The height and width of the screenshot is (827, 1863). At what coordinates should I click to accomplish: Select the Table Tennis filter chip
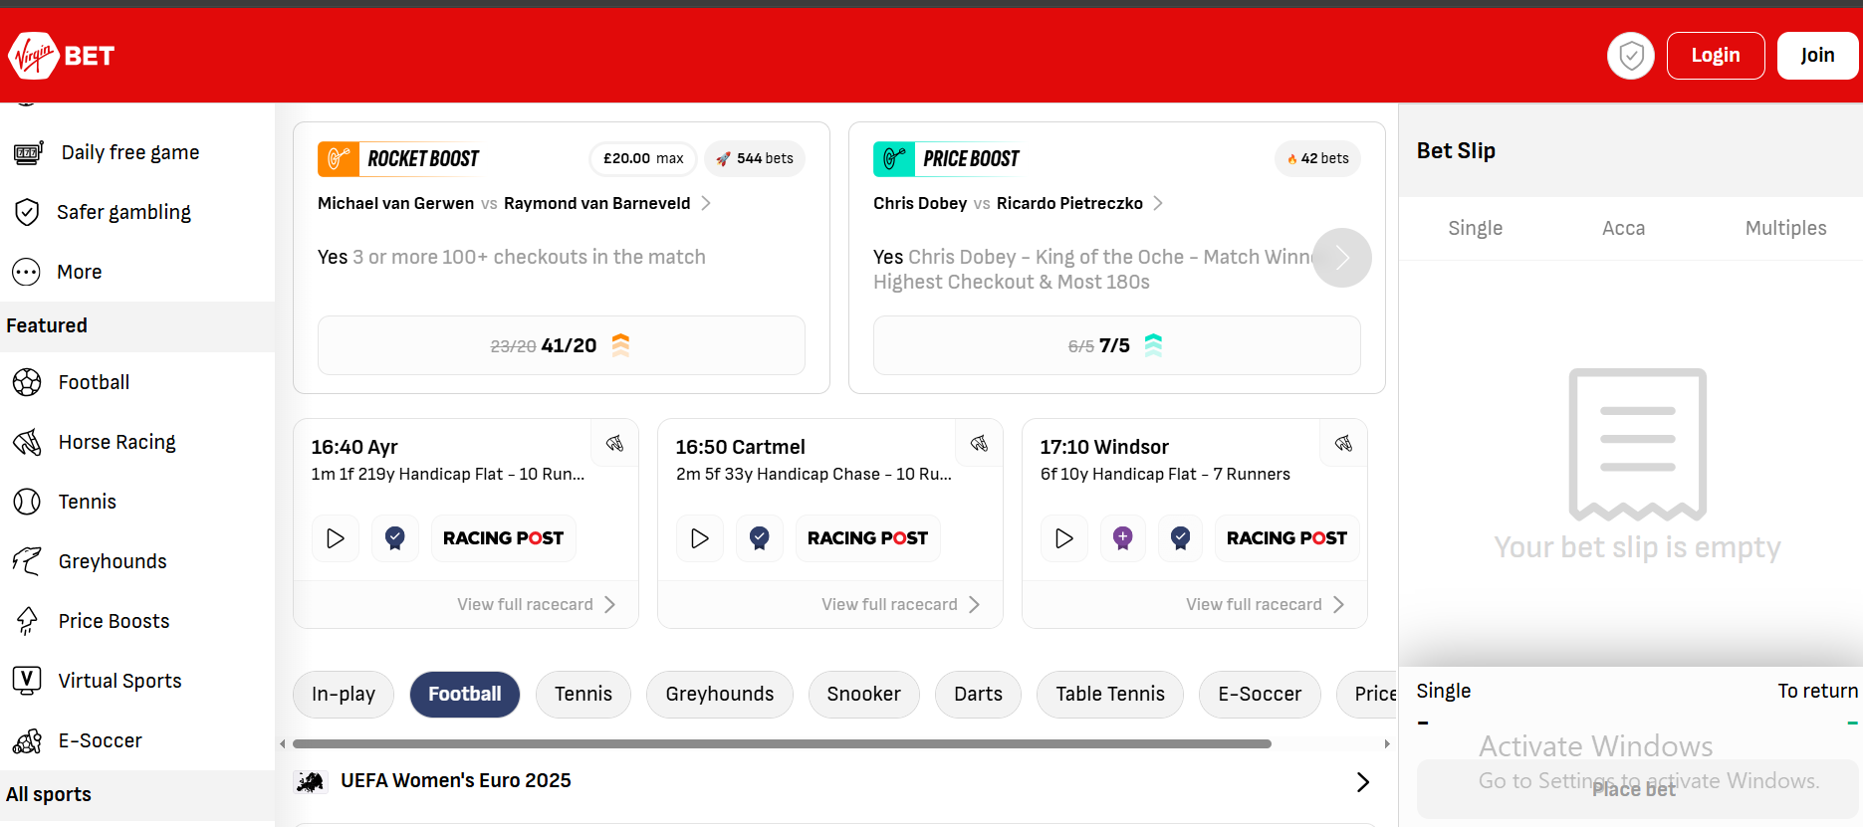(x=1110, y=695)
